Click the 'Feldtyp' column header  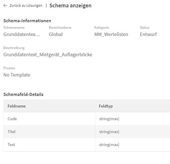106,106
